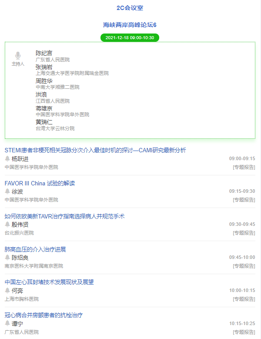Click the green 2021-12-18 09:00-10:30 badge
261x339 pixels.
(x=130, y=37)
